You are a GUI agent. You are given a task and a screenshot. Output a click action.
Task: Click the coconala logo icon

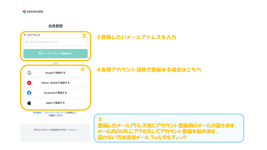click(x=24, y=11)
